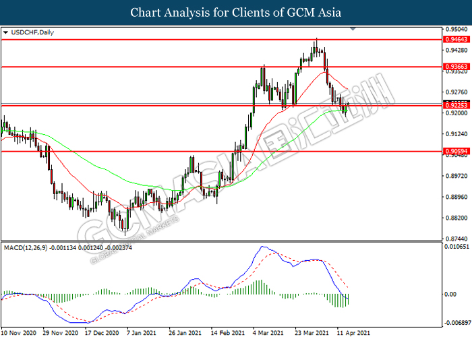This screenshot has height=337, width=472.
Task: Click the 0.92760 price axis value
Action: (x=456, y=92)
